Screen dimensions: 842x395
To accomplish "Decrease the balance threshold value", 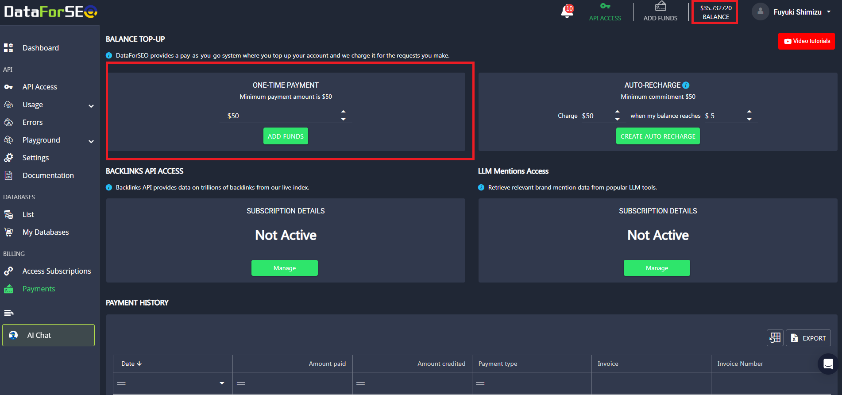I will pos(749,119).
